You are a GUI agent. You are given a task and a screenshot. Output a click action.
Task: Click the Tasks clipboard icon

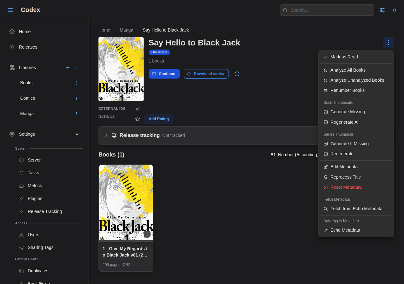pos(21,173)
